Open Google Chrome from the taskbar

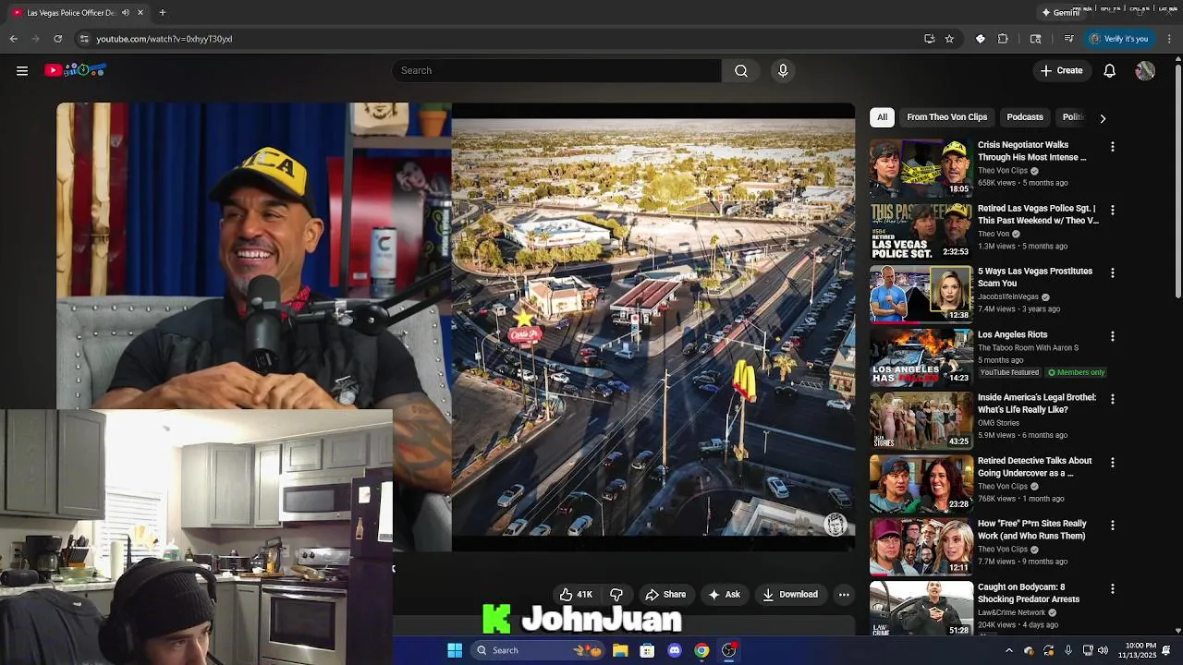(701, 650)
